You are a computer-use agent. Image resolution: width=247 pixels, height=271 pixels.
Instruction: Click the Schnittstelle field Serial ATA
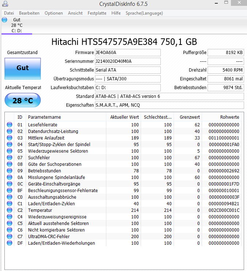pos(128,70)
